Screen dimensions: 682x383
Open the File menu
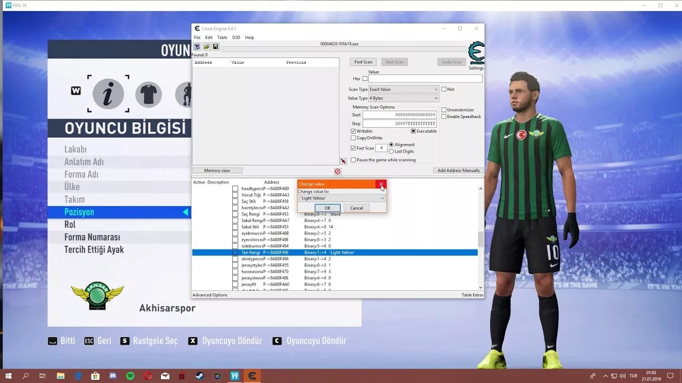(x=197, y=38)
